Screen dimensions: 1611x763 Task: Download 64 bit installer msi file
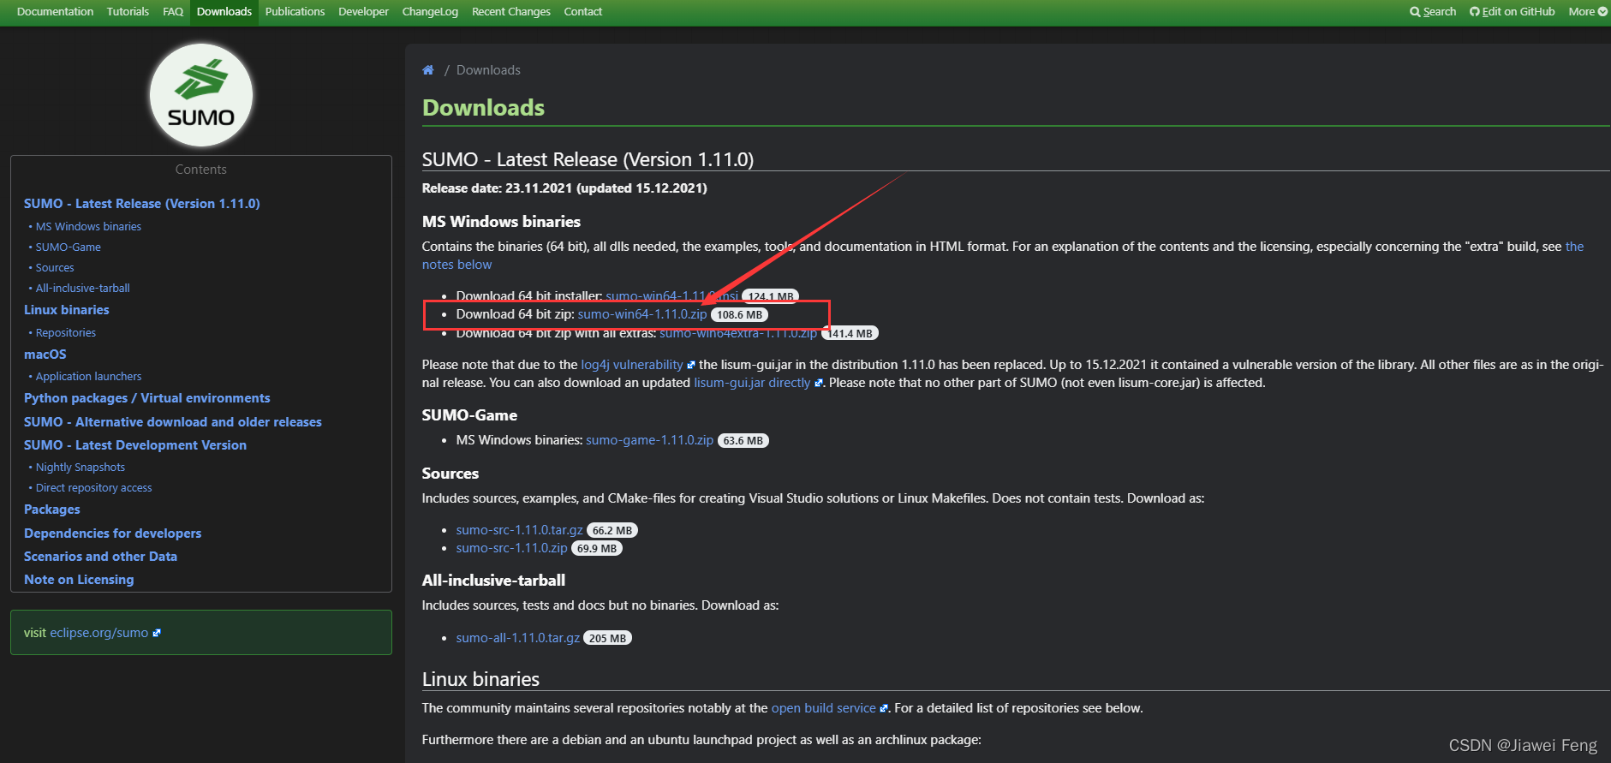(x=671, y=296)
